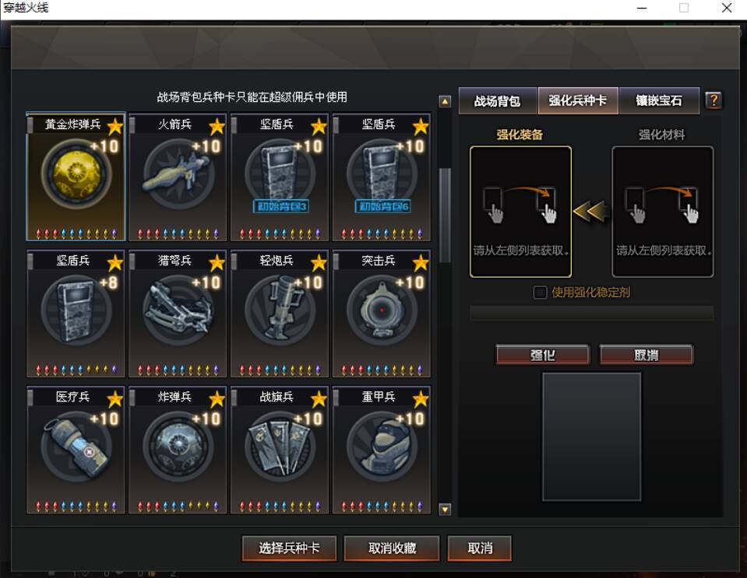Enable the 使用强化稳定剂 checkbox
Image resolution: width=747 pixels, height=578 pixels.
(x=540, y=292)
